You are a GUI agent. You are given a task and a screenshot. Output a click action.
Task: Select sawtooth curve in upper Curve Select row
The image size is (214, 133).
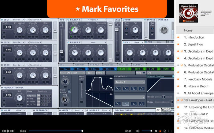point(126,89)
